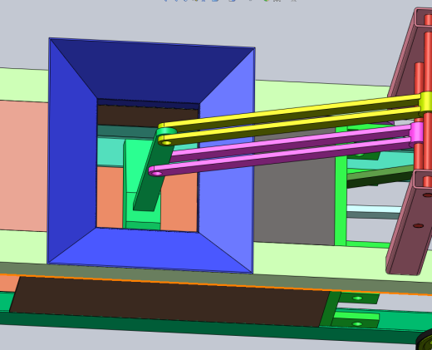Select the brown plate visible inside hopper opening

pos(147,116)
